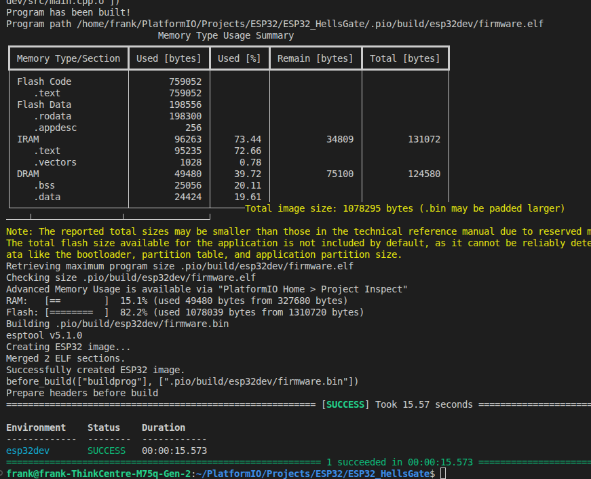Click the DRAM row label

pos(28,174)
